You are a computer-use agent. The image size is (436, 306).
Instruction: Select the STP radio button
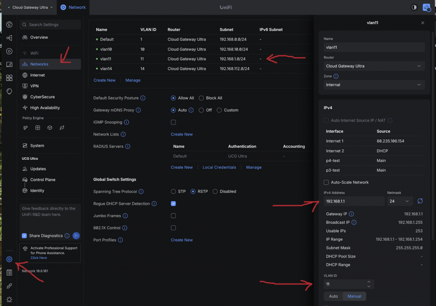(173, 191)
